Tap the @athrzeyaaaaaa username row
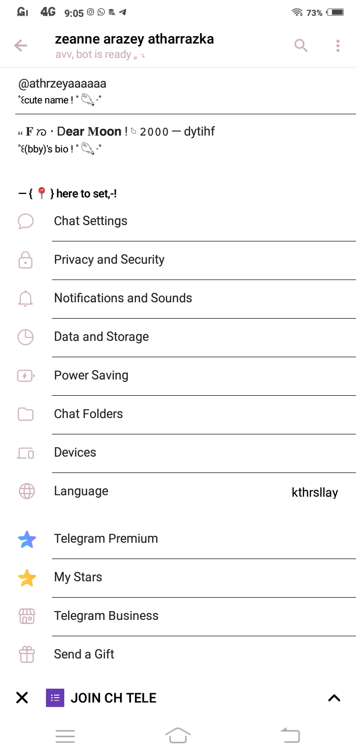The height and width of the screenshot is (752, 356). pyautogui.click(x=62, y=84)
